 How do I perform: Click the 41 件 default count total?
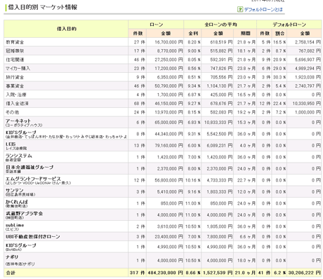point(264,273)
